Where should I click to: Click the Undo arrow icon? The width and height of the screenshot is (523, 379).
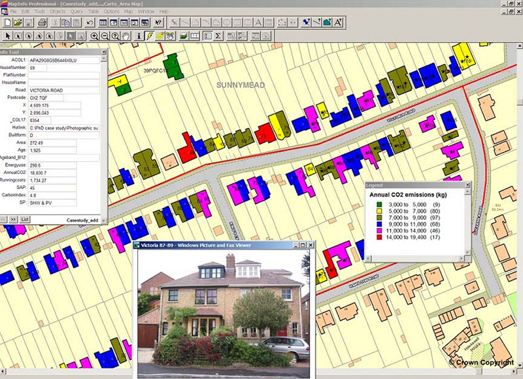coord(90,23)
